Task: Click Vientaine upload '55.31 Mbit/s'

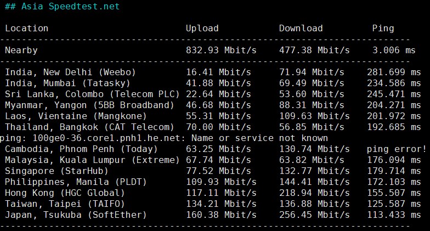Action: (x=218, y=116)
